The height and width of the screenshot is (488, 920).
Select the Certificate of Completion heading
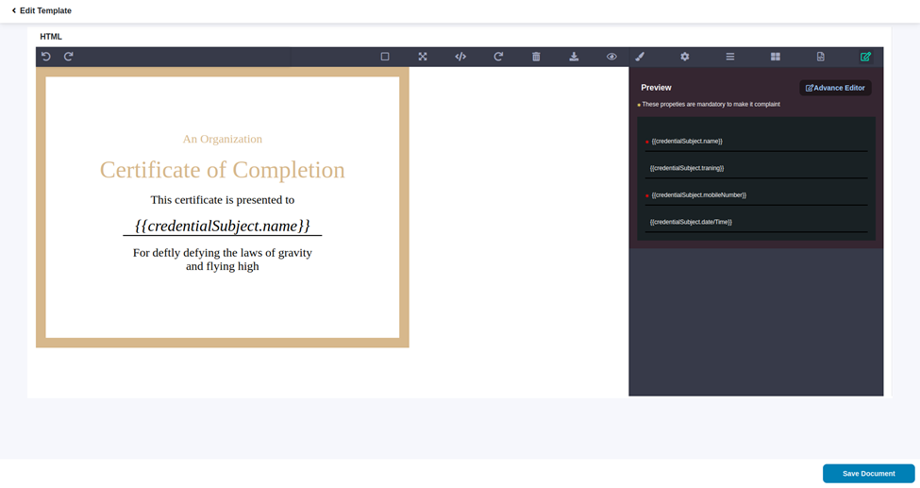(x=223, y=170)
